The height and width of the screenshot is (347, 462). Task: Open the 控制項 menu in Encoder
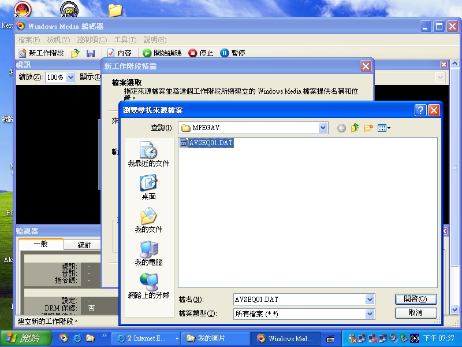92,40
